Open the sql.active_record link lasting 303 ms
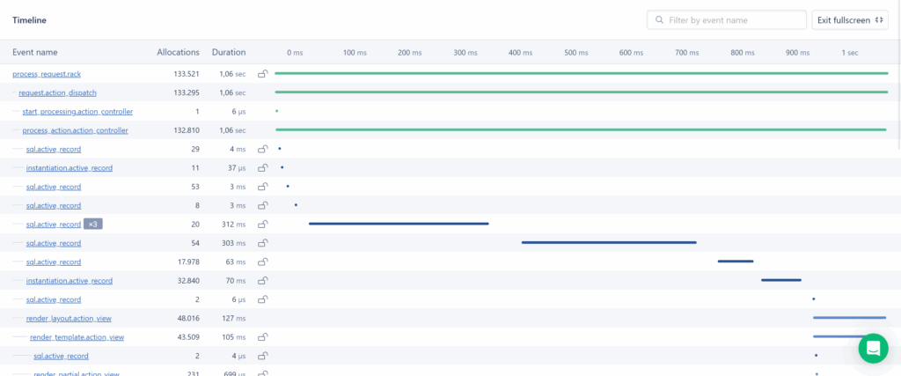 (54, 243)
